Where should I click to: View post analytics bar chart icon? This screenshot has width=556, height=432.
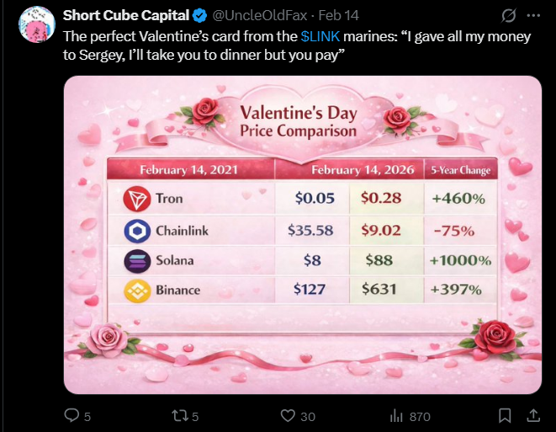396,416
